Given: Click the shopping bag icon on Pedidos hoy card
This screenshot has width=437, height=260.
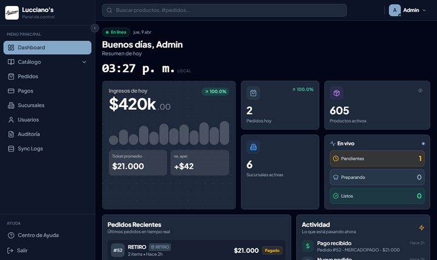Looking at the screenshot, I should [x=253, y=93].
